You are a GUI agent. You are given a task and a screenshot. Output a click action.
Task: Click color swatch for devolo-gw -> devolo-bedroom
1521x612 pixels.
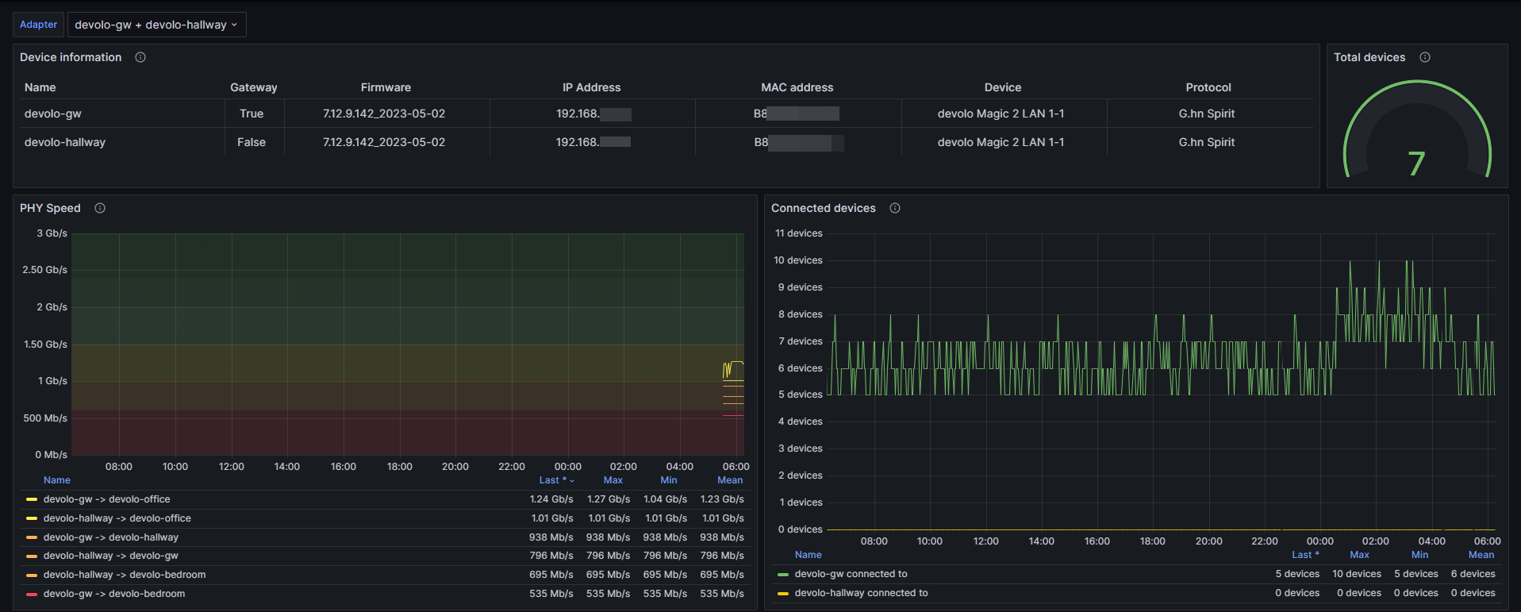click(32, 594)
